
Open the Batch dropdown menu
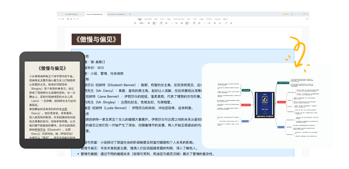pyautogui.click(x=226, y=19)
